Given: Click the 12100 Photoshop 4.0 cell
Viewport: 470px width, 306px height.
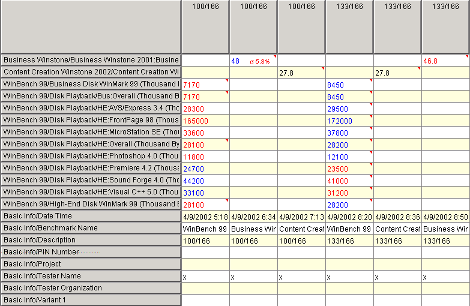Looking at the screenshot, I should click(x=349, y=157).
